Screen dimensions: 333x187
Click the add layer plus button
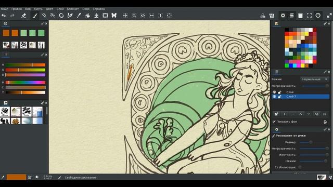pos(285,114)
